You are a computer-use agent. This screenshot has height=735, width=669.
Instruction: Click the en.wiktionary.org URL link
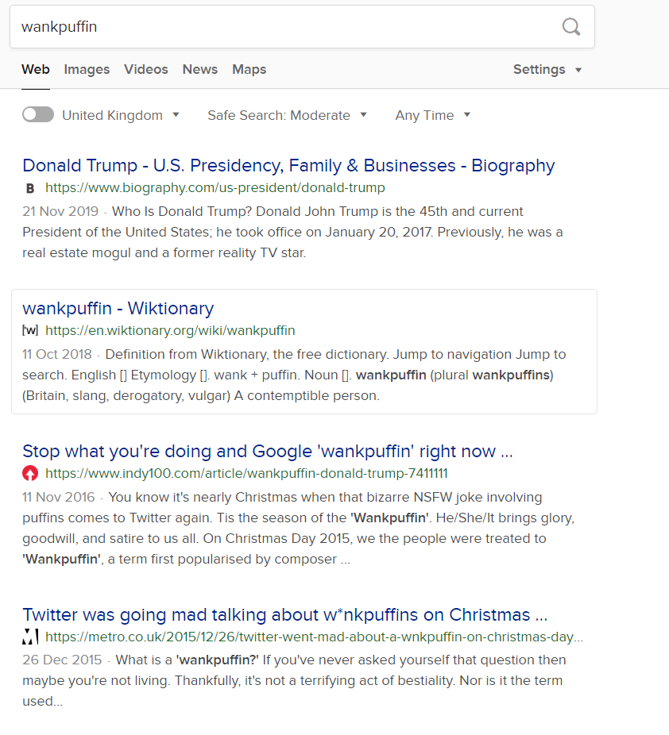point(170,330)
